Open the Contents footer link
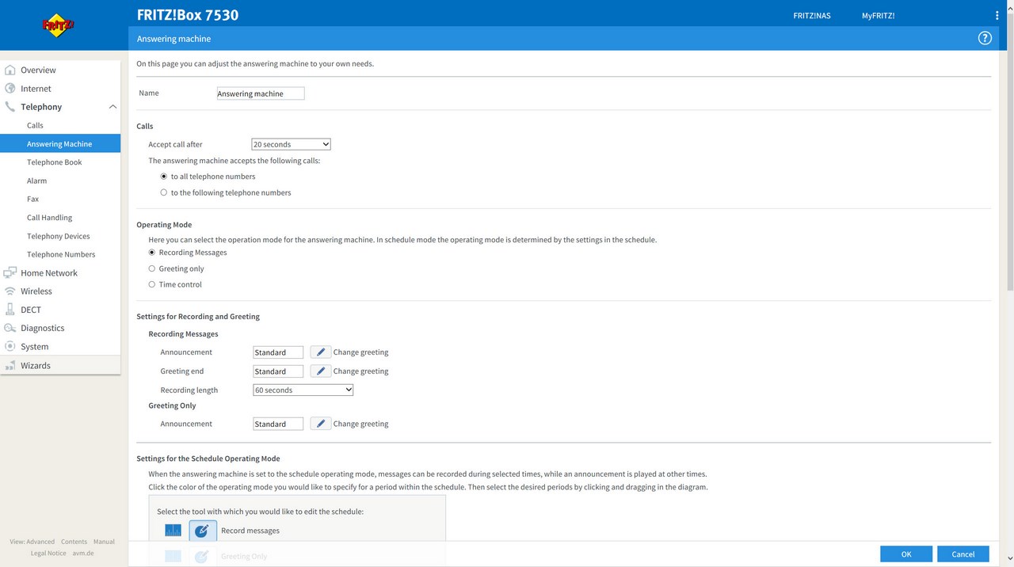Image resolution: width=1014 pixels, height=567 pixels. point(74,542)
